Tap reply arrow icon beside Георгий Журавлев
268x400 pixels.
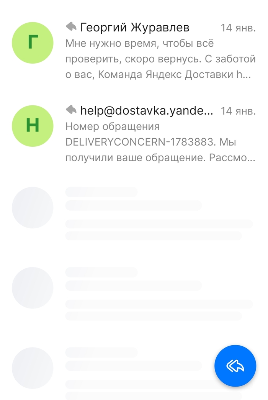71,26
